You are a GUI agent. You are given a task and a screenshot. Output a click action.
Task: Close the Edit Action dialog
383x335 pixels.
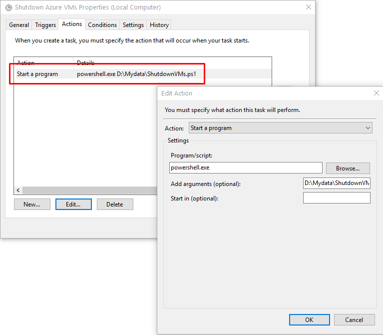377,93
